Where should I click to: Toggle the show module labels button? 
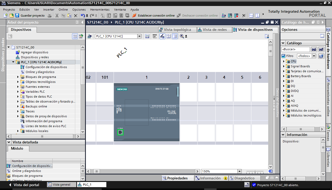155,36
